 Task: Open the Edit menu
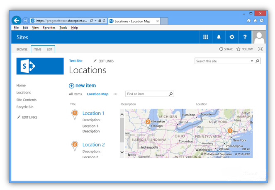coord(25,28)
